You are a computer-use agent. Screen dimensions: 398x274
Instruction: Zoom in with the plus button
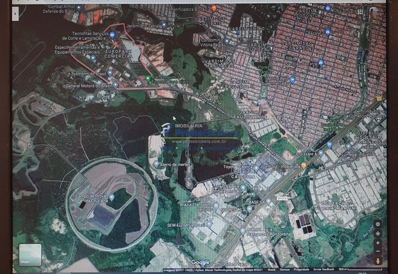tap(378, 243)
